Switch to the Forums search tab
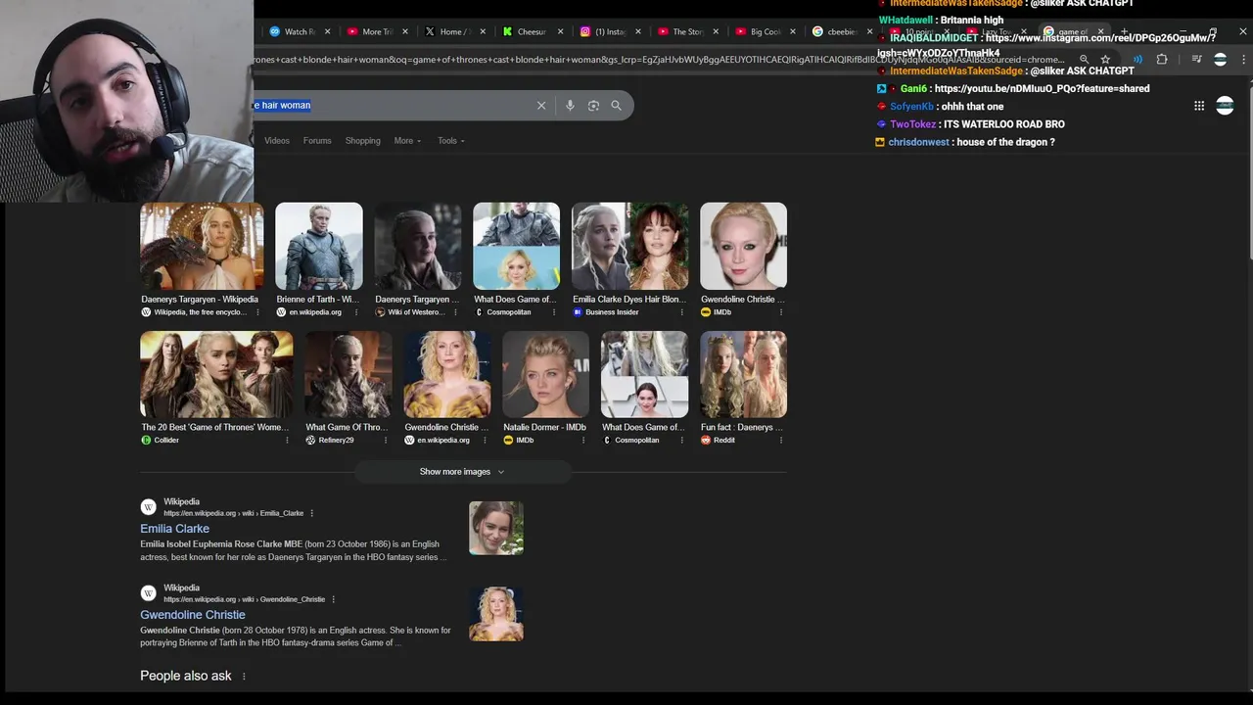Viewport: 1253px width, 705px height. click(317, 141)
